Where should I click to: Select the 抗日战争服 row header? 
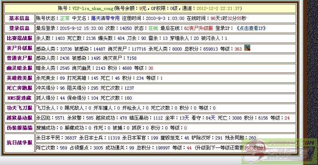(19, 143)
